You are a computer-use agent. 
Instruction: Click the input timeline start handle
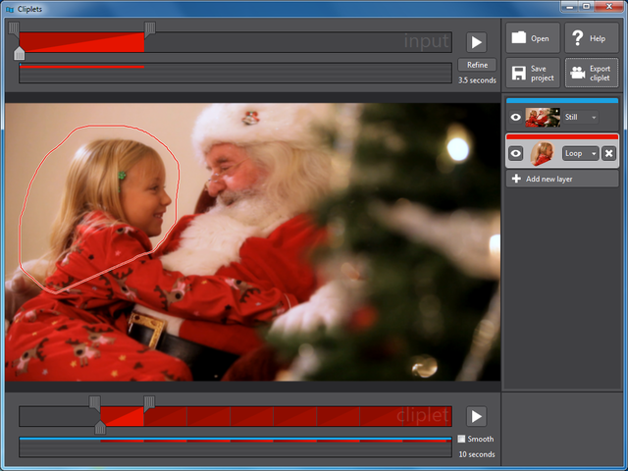(x=14, y=28)
